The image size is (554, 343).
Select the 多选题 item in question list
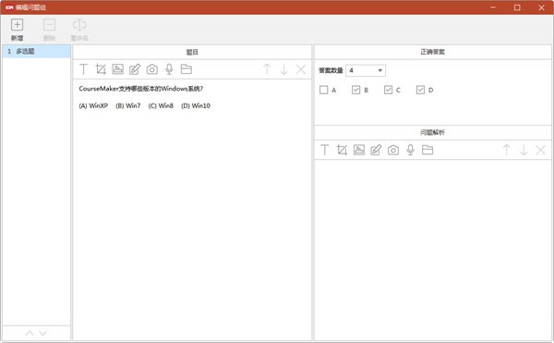pyautogui.click(x=36, y=52)
